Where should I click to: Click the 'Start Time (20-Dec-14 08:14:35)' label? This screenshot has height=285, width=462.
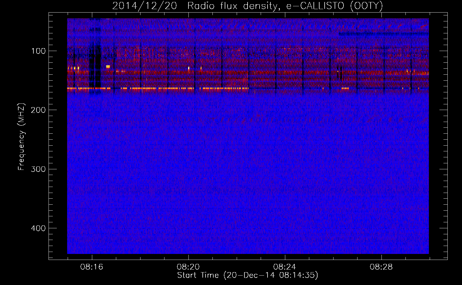(248, 275)
